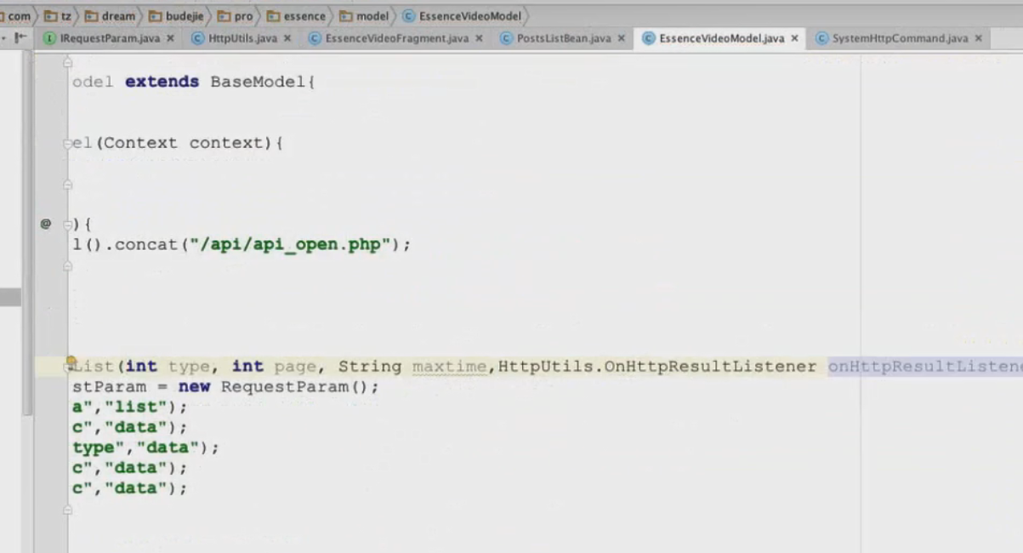1023x553 pixels.
Task: Close the EssenceVideoFragment.java tab
Action: tap(479, 38)
